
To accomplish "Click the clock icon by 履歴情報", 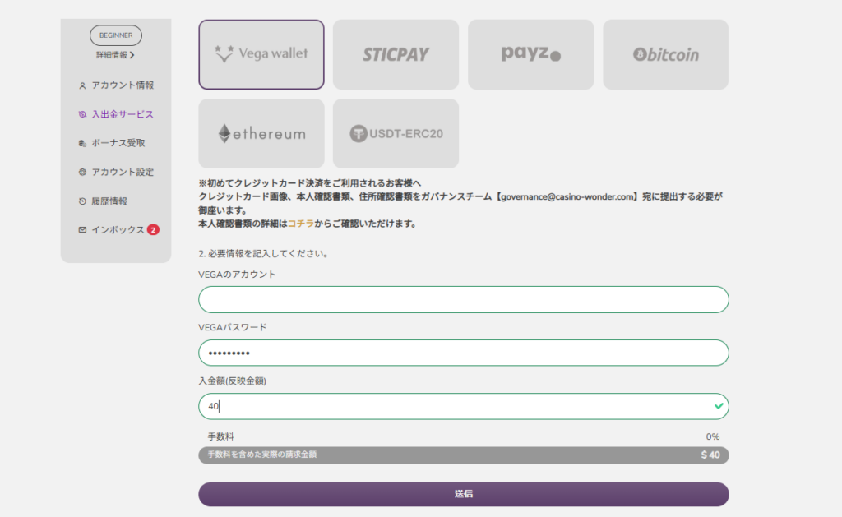I will pyautogui.click(x=82, y=201).
